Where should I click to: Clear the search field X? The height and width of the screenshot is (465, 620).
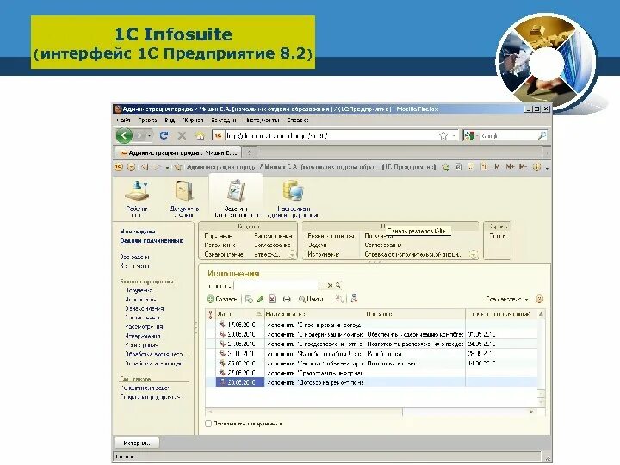(330, 285)
